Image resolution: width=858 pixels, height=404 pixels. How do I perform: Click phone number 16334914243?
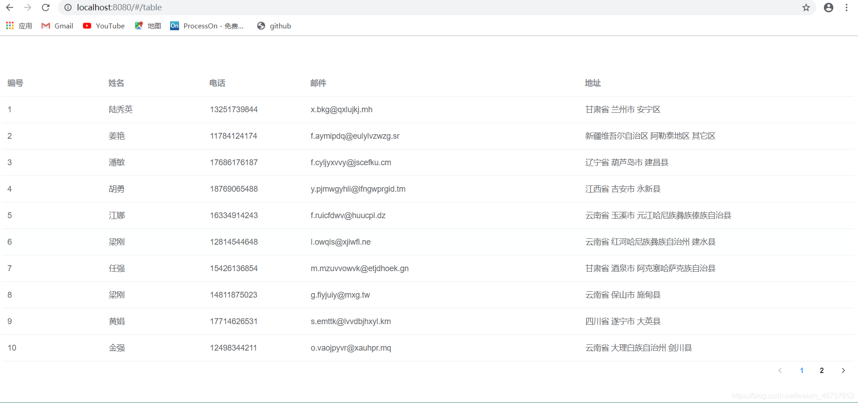[x=234, y=215]
